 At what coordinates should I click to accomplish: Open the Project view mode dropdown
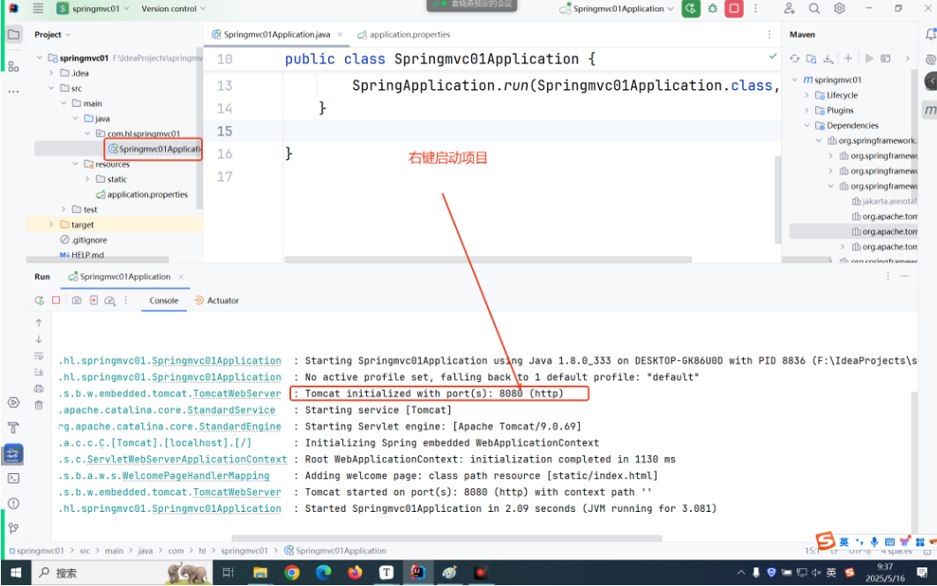click(53, 34)
